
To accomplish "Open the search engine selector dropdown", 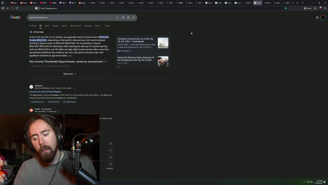I will pyautogui.click(x=37, y=8).
